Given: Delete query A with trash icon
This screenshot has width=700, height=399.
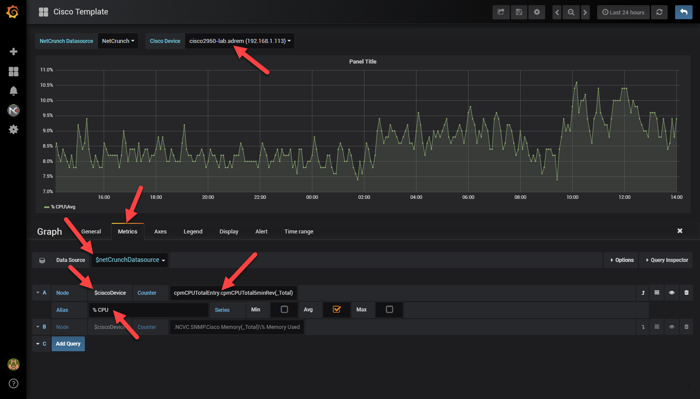Looking at the screenshot, I should [x=686, y=293].
